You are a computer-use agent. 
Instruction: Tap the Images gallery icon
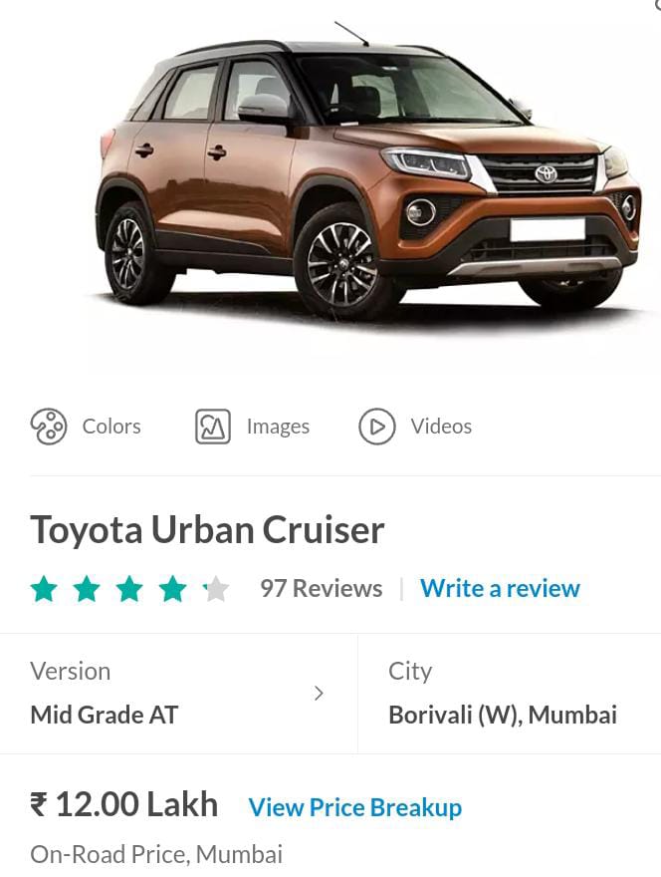213,427
